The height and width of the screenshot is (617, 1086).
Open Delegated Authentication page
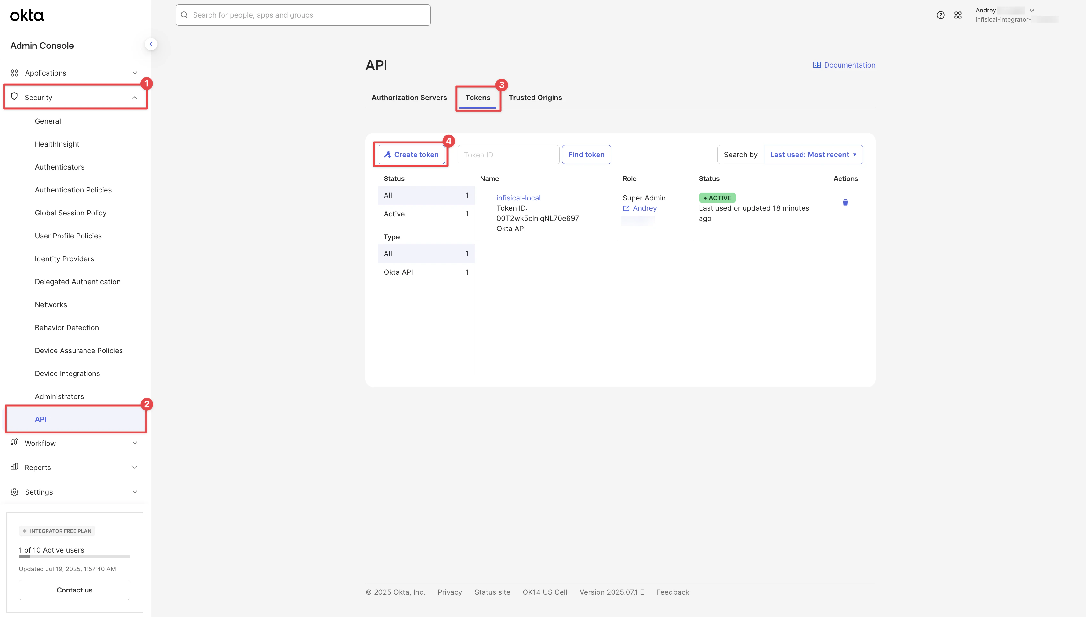(77, 282)
